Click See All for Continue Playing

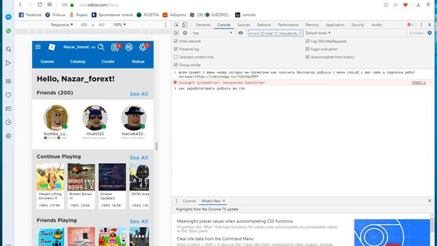click(139, 158)
